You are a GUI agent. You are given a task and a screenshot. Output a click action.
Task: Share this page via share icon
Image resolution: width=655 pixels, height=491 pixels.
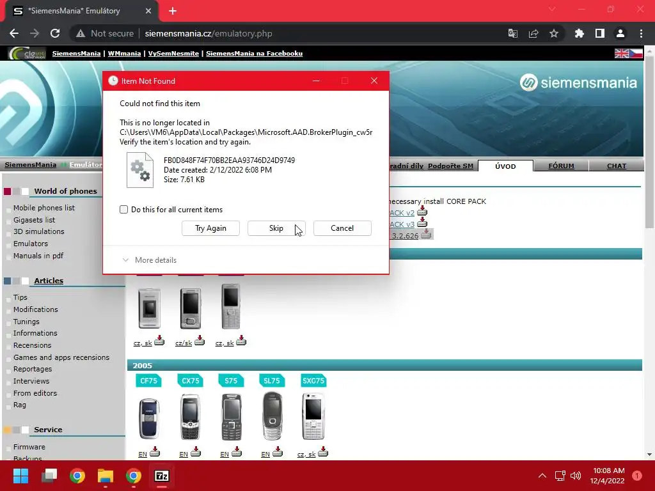pos(533,33)
